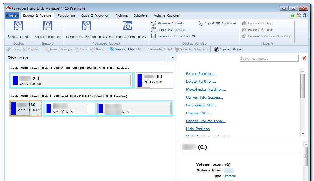This screenshot has height=181, width=314.
Task: Reload Disk Info from toolbar
Action: [125, 49]
